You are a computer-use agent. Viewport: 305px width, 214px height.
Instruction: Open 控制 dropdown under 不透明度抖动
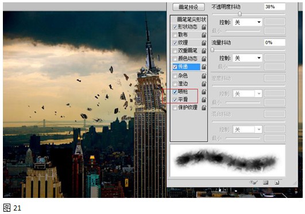click(x=247, y=22)
